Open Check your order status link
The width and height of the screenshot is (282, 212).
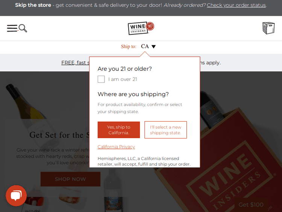[x=237, y=5]
